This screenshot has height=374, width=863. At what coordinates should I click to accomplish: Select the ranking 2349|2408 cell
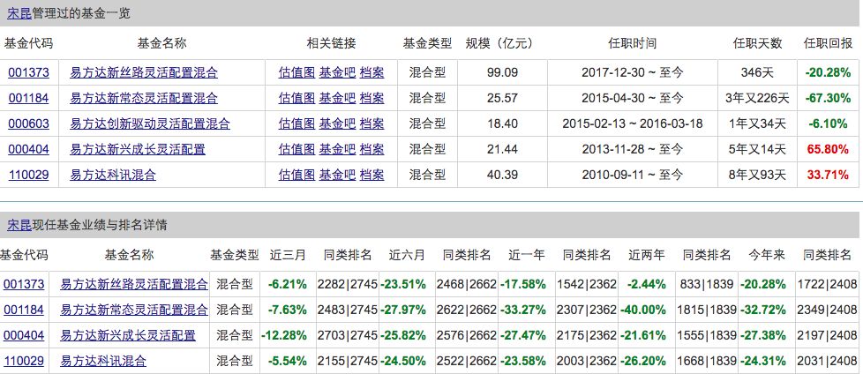[x=827, y=310]
